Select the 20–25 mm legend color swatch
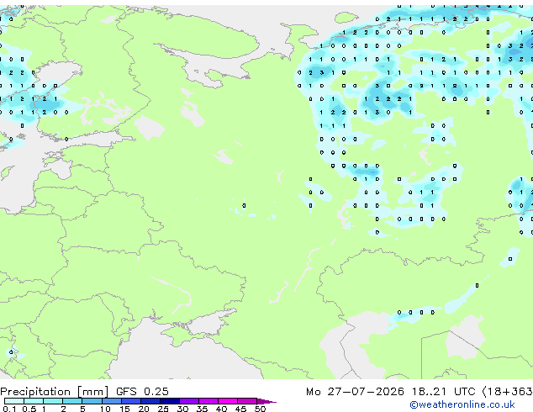Image resolution: width=533 pixels, height=412 pixels. tap(150, 401)
